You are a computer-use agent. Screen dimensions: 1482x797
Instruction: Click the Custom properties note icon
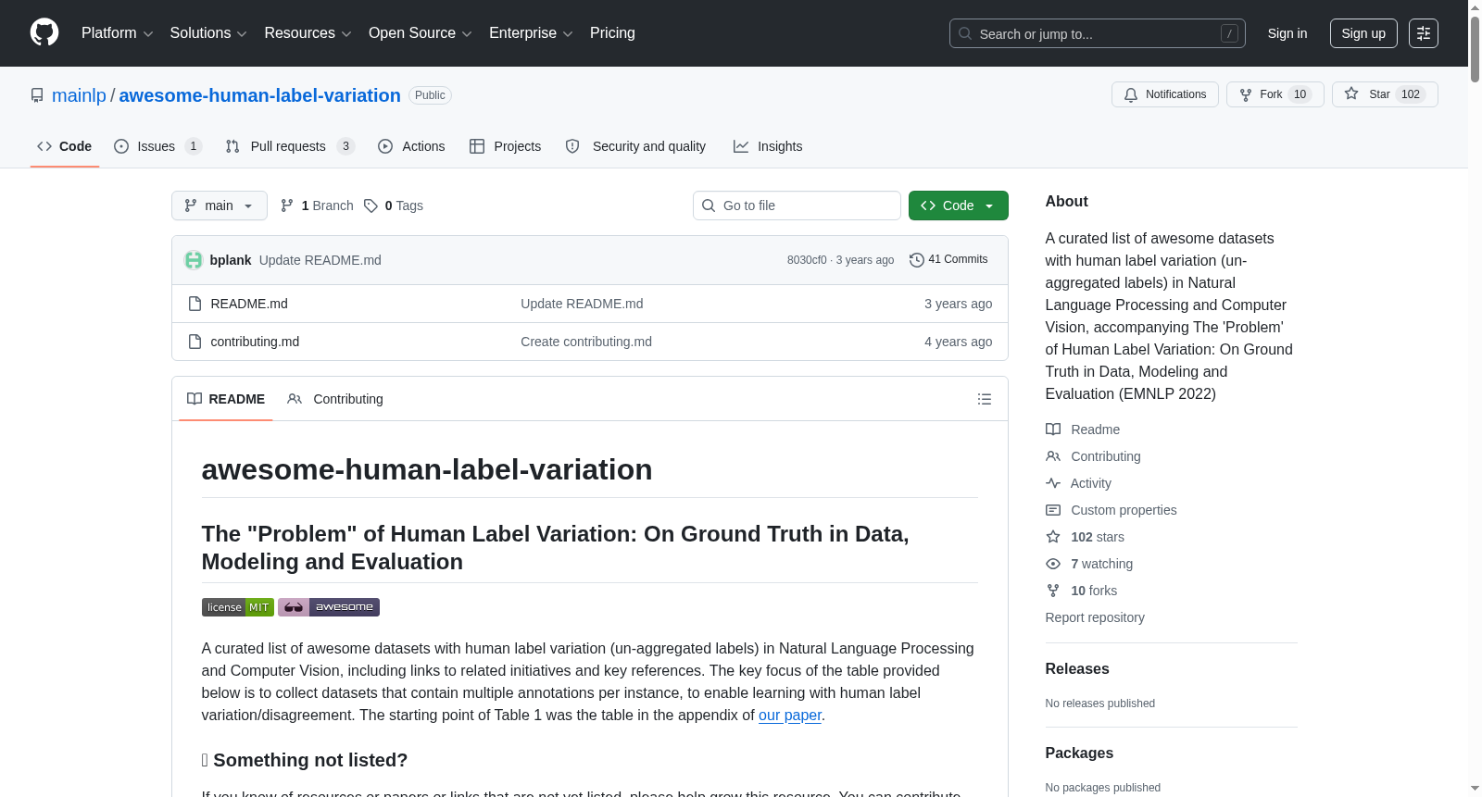1053,510
